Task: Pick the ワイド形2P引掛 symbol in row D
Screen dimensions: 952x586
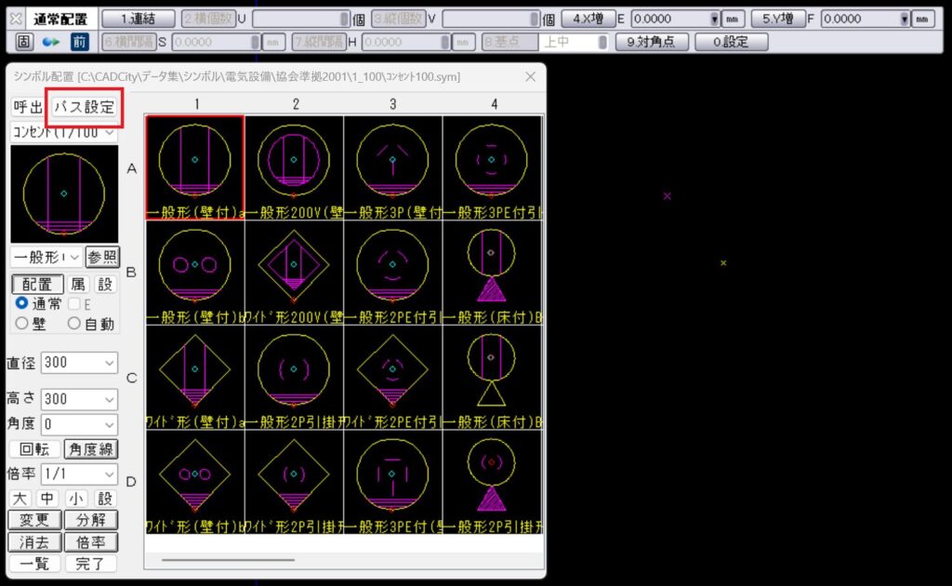Action: (294, 482)
